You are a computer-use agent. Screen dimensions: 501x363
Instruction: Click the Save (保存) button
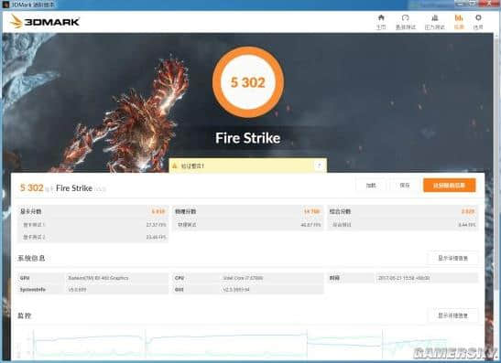[405, 186]
